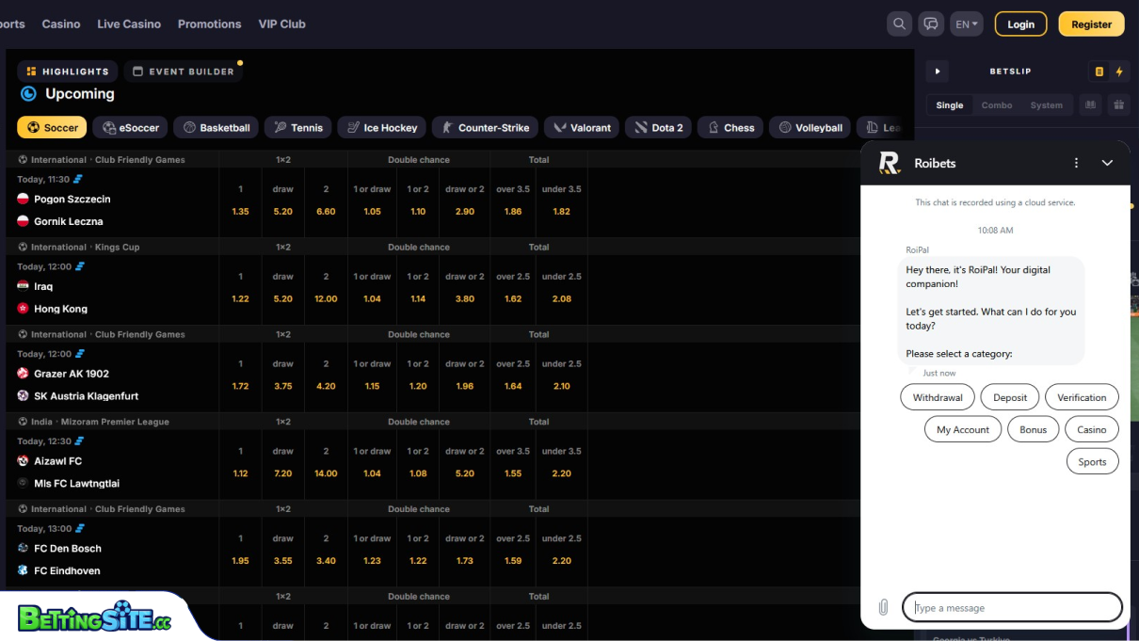Click the betslip list view icon

tap(1099, 72)
